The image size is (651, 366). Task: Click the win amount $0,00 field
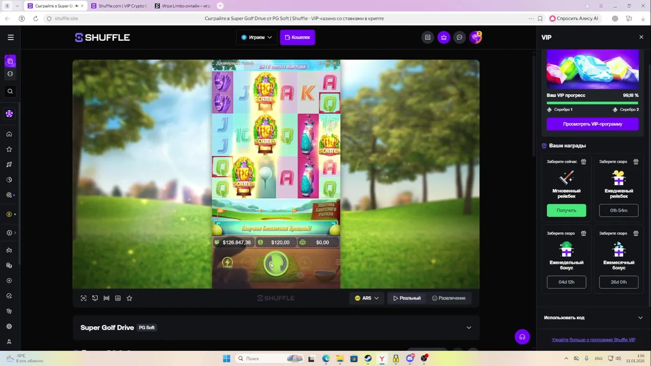pos(318,242)
